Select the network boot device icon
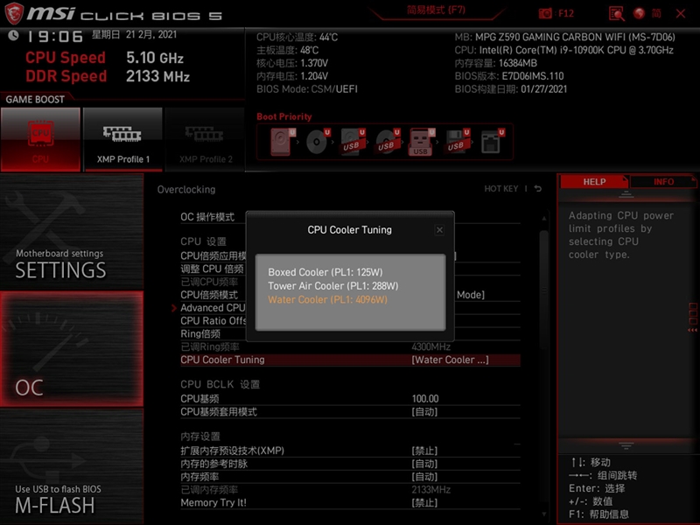Viewport: 700px width, 525px height. tap(492, 142)
